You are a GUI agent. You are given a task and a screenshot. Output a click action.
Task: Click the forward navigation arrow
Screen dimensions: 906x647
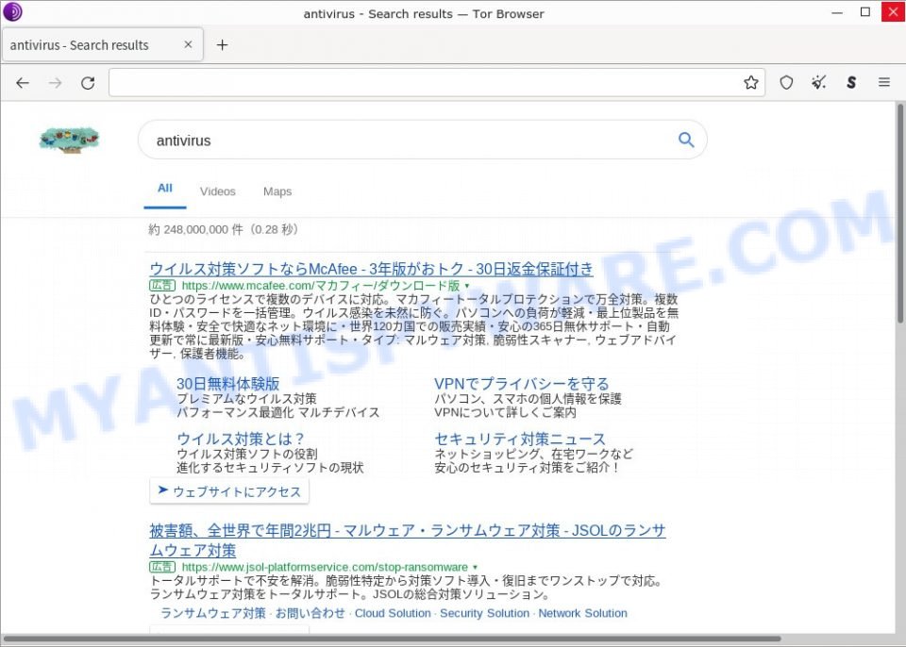coord(56,83)
